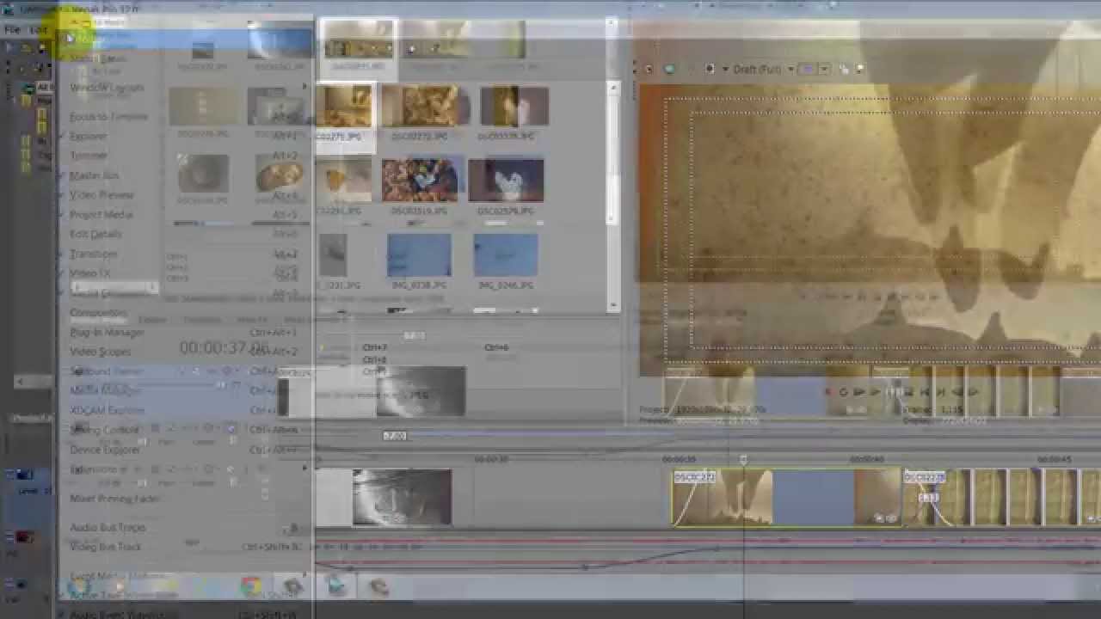Open Plug-In Manager from the menu
Image resolution: width=1101 pixels, height=619 pixels.
(107, 332)
